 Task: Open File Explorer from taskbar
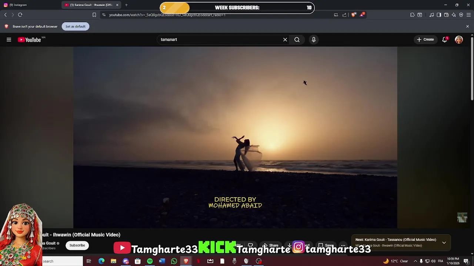[x=114, y=261]
